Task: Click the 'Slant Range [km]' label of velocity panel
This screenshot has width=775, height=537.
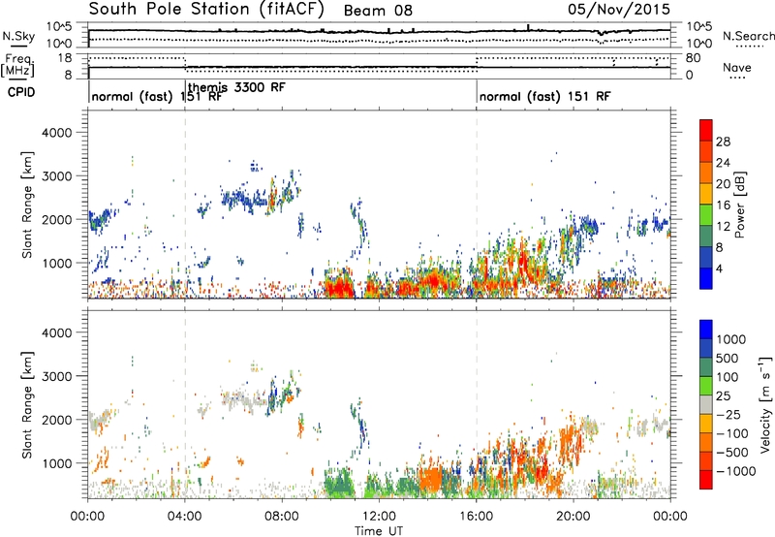Action: click(x=27, y=405)
